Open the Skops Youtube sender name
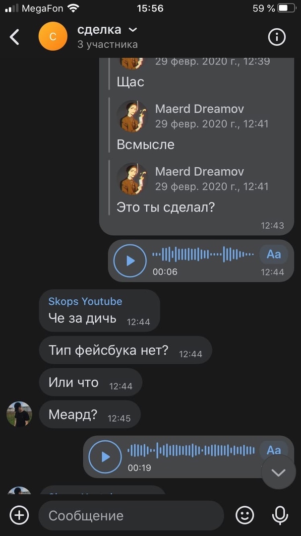The height and width of the screenshot is (536, 301). (x=85, y=301)
